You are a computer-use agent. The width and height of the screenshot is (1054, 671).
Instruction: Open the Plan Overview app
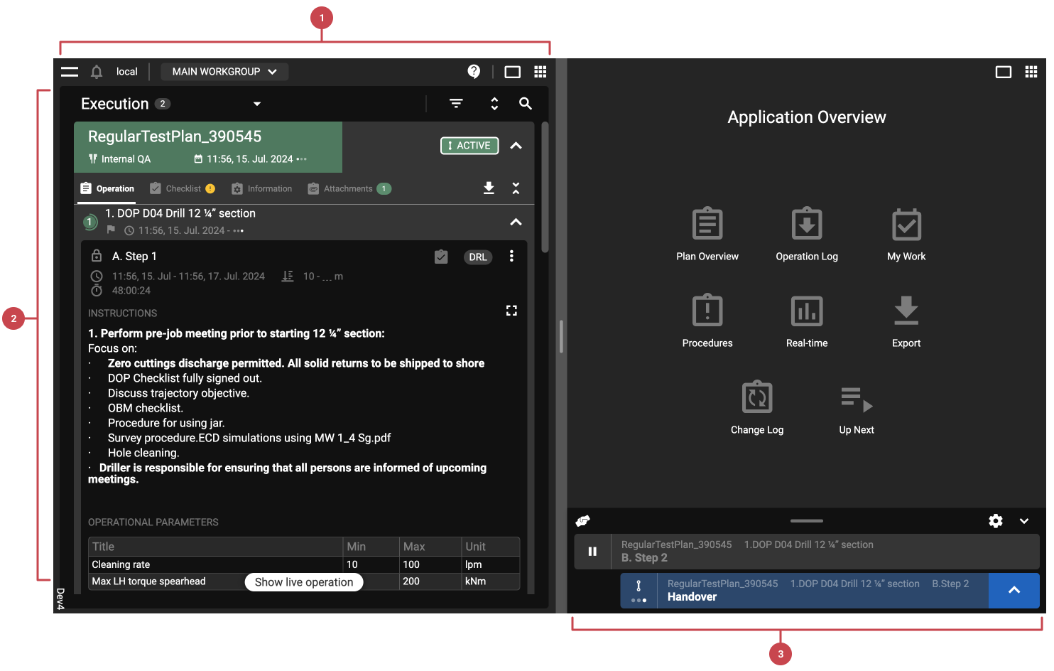coord(707,233)
